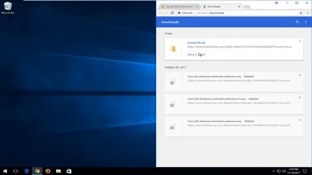Remove msvcp140.zip from the list
The height and width of the screenshot is (175, 312).
pyautogui.click(x=300, y=41)
